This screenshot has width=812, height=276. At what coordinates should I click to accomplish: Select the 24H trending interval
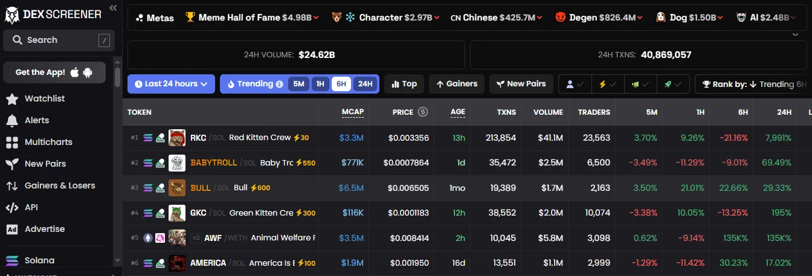click(x=365, y=84)
